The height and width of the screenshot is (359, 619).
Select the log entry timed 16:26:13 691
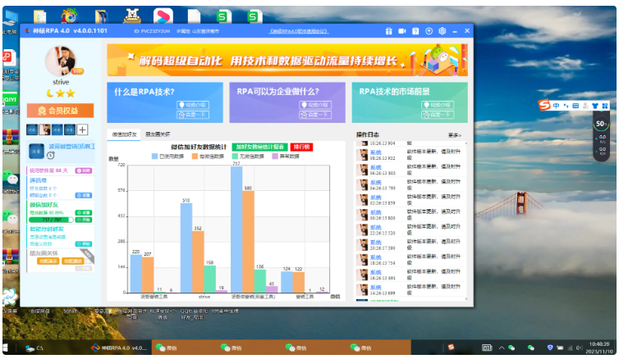[x=410, y=275]
